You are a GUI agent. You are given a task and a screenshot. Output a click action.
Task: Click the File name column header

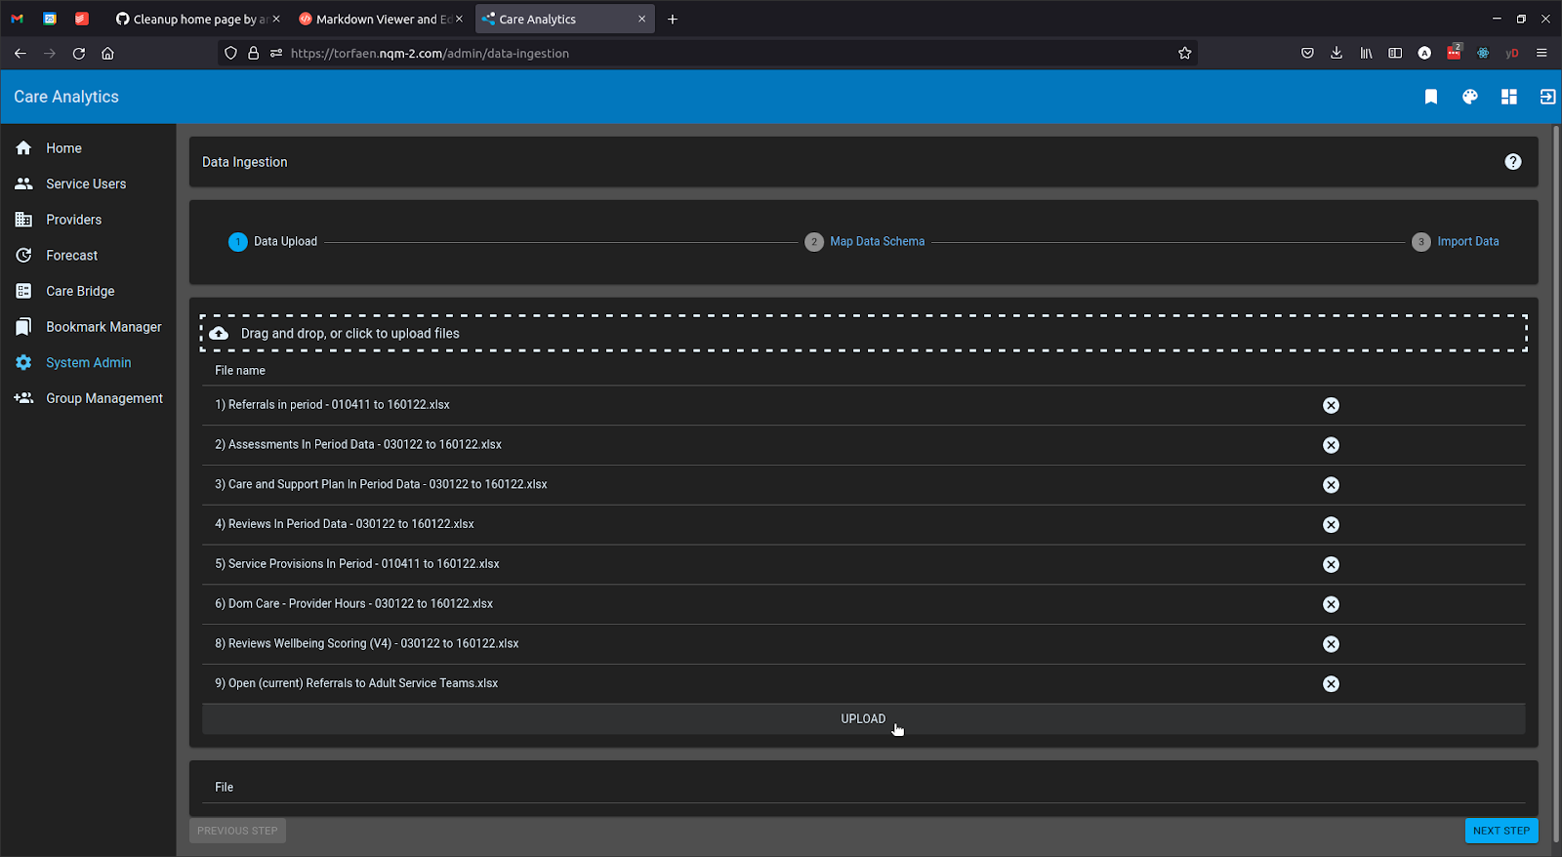[240, 371]
